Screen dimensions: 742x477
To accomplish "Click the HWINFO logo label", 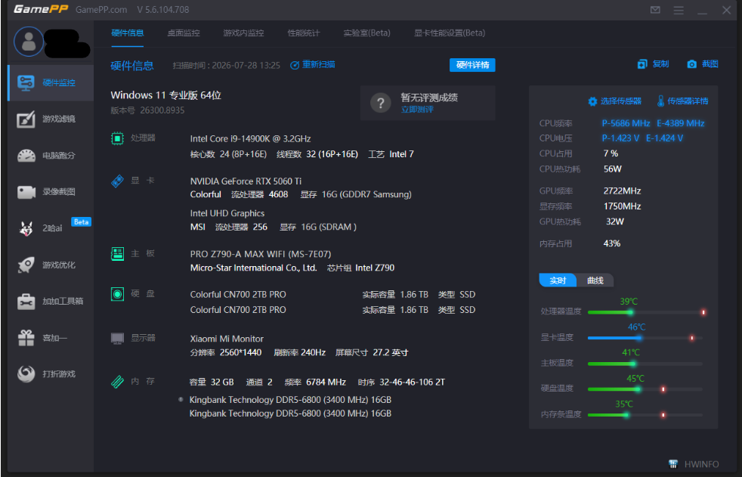I will [694, 464].
